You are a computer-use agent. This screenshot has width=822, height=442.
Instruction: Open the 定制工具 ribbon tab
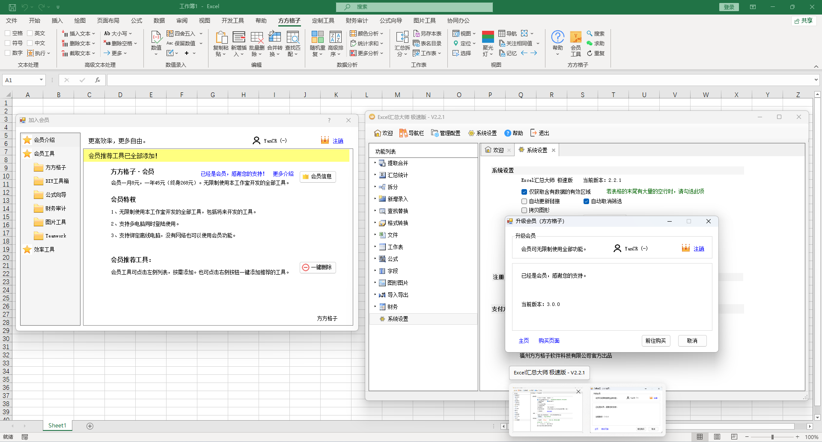coord(323,21)
